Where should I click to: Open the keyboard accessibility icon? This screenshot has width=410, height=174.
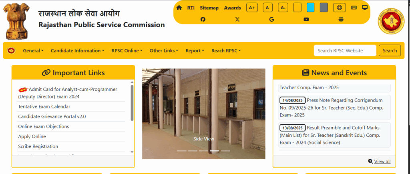[354, 8]
